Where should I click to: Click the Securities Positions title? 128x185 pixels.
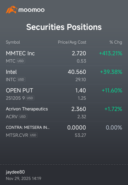(64, 27)
